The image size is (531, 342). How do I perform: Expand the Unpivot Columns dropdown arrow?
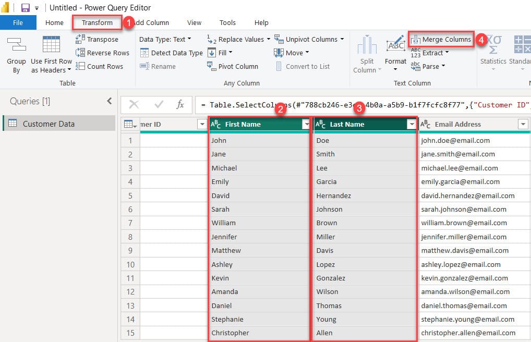tap(342, 39)
